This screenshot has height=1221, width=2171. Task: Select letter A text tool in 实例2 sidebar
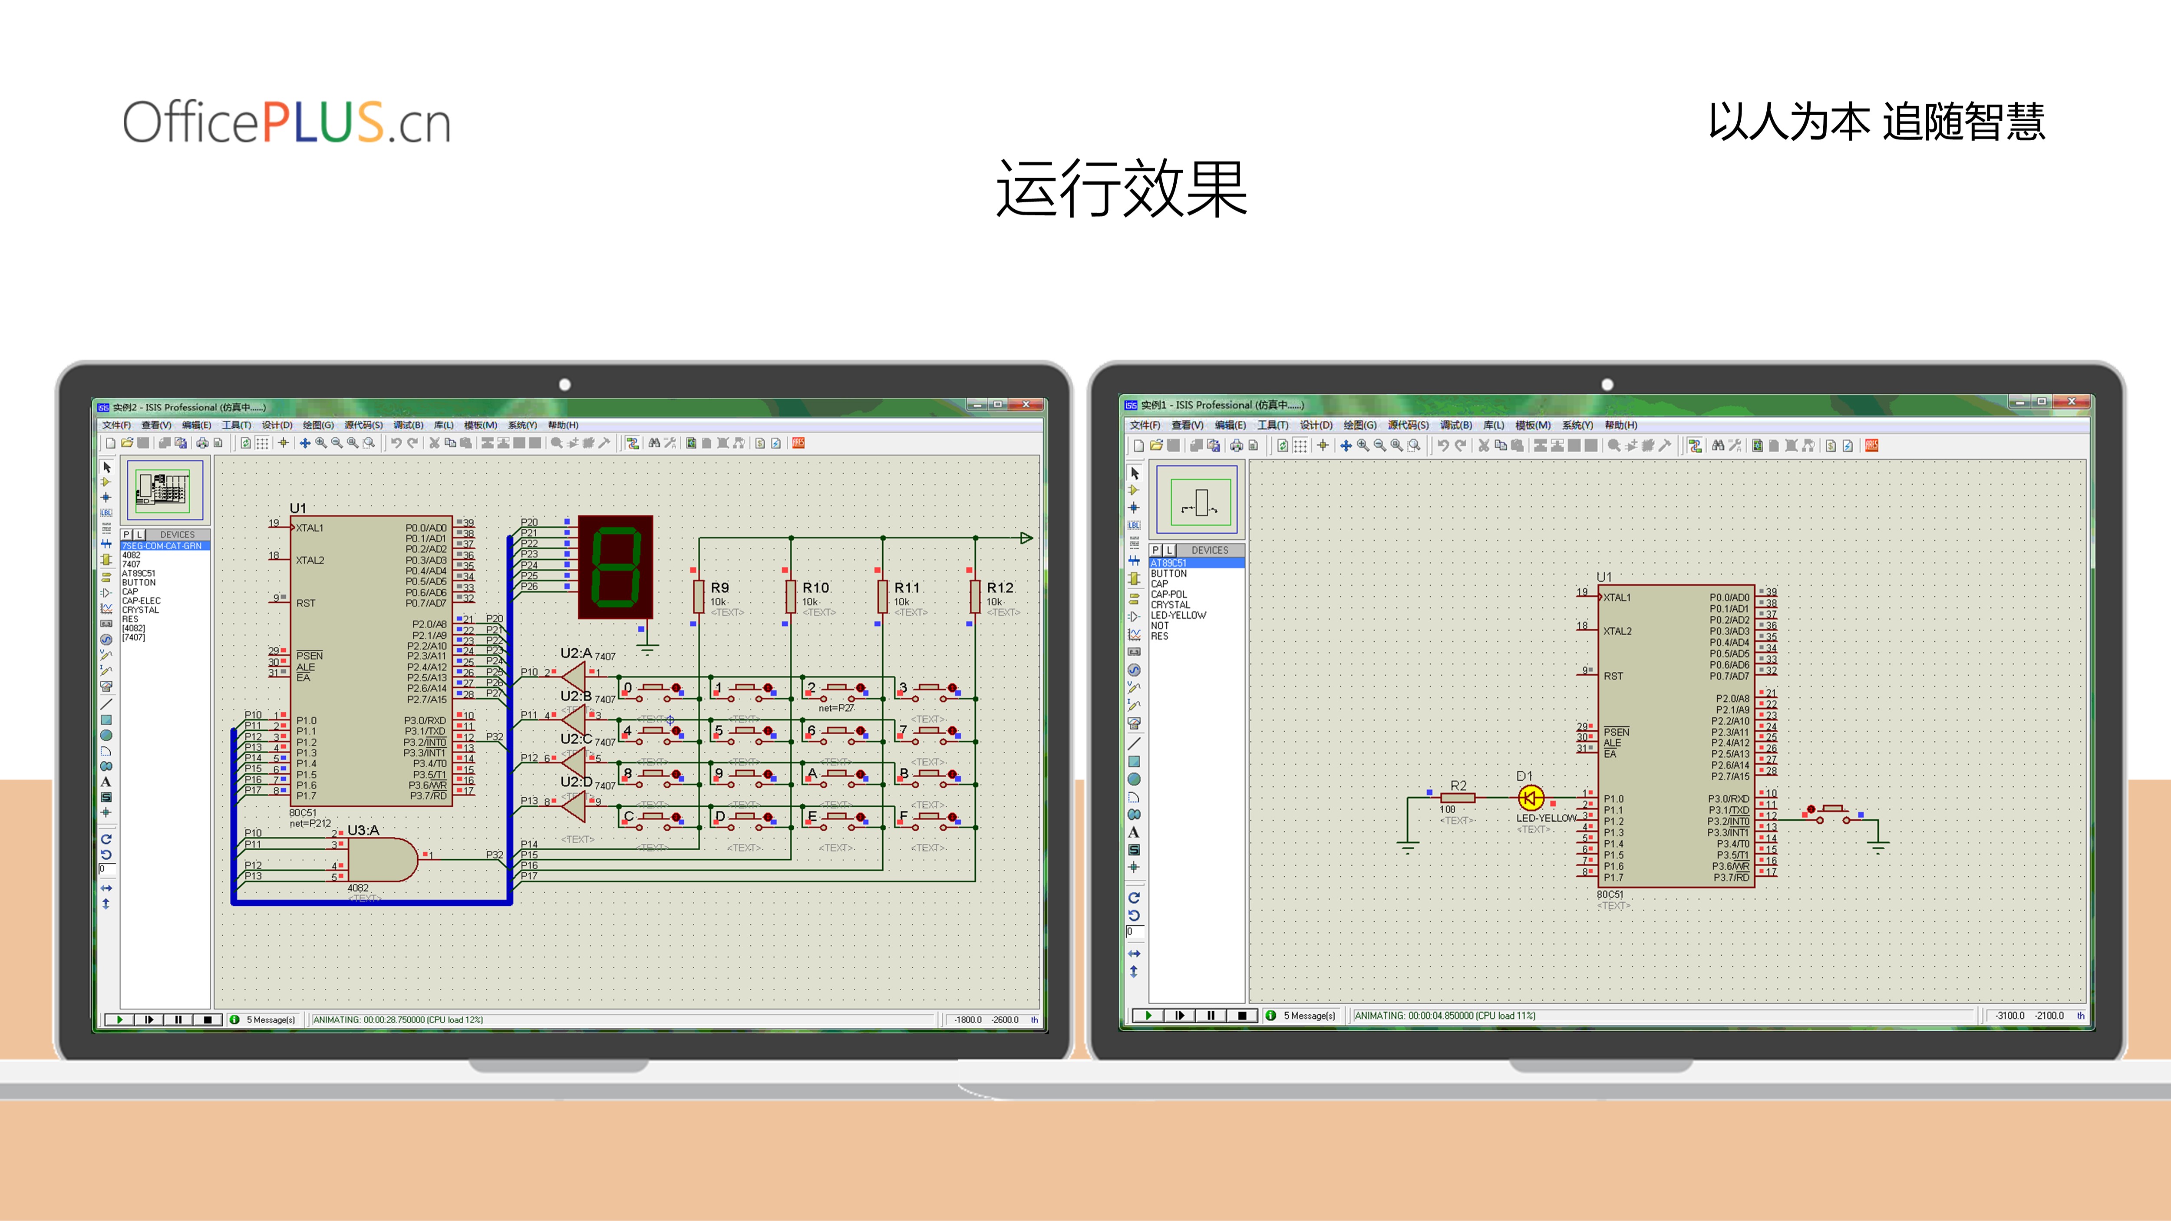(x=106, y=781)
